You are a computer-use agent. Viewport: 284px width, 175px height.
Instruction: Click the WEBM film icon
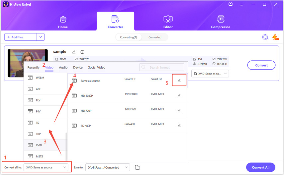click(30, 78)
